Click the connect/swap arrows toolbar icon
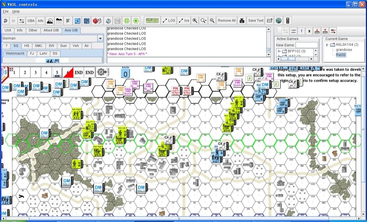 pyautogui.click(x=22, y=21)
